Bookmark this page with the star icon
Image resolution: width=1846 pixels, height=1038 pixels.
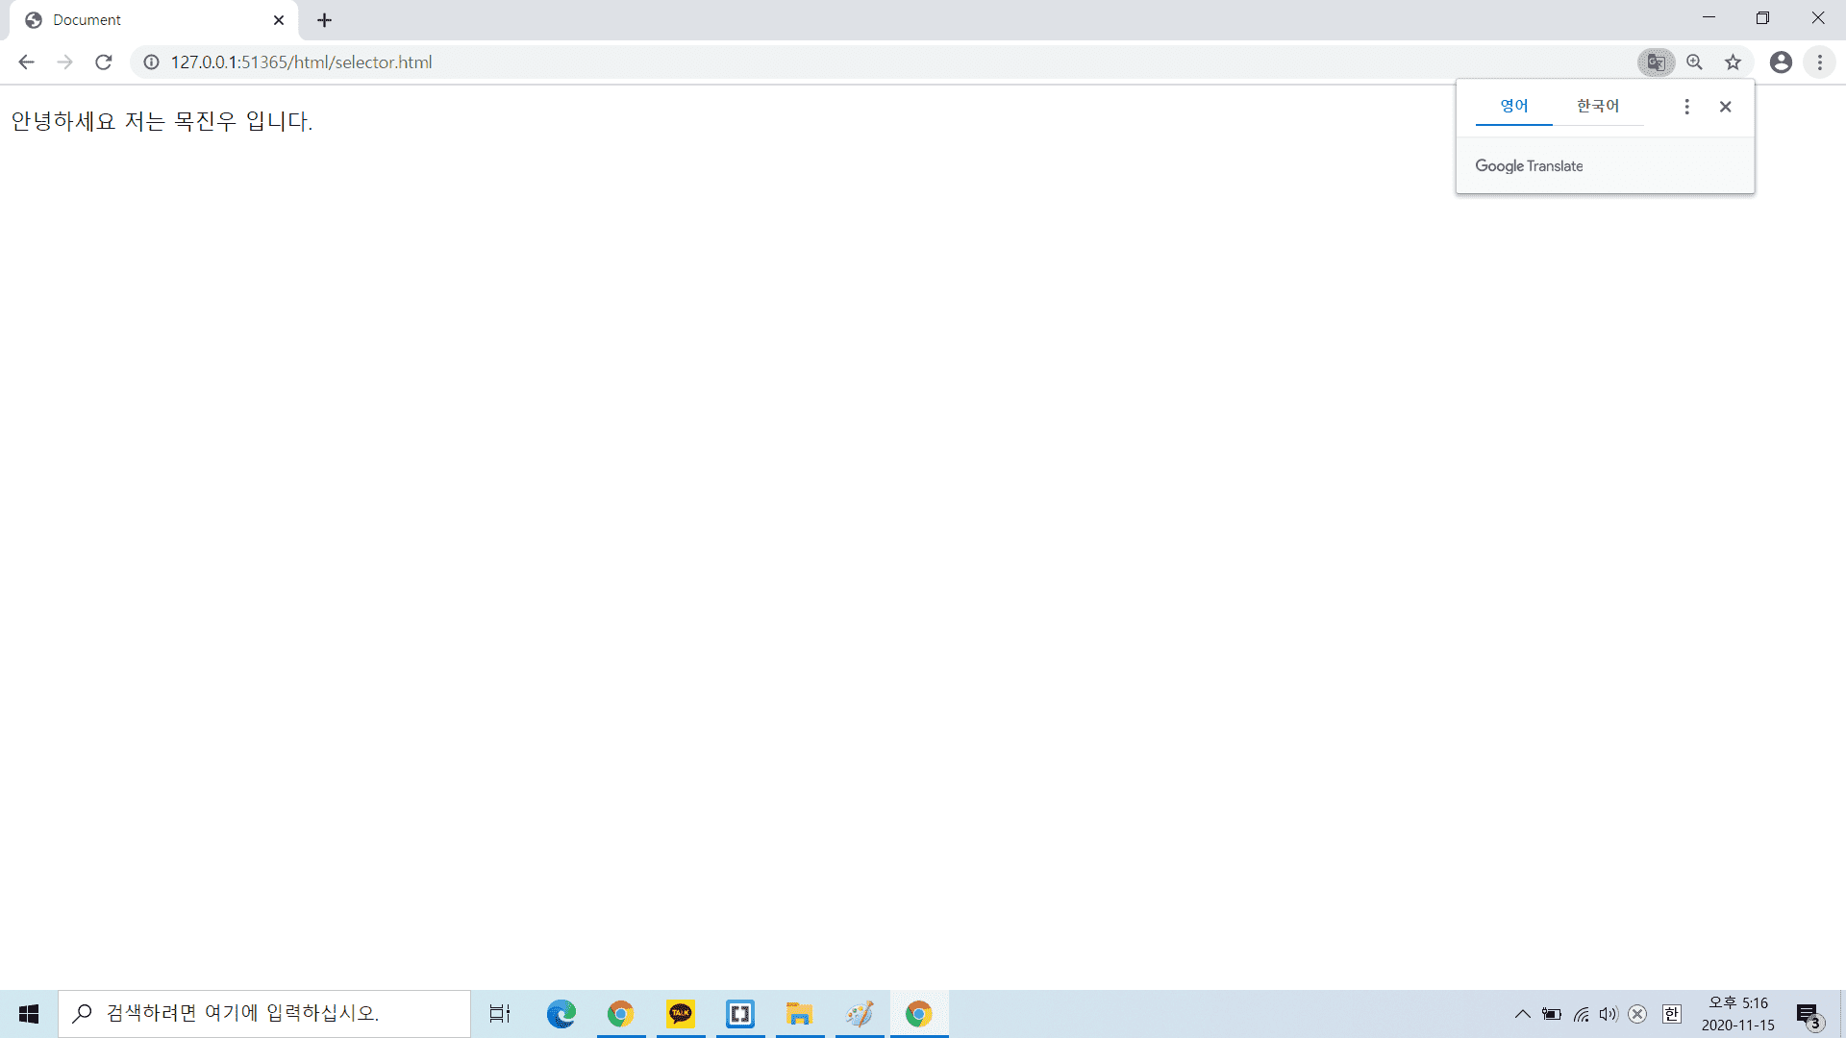[x=1733, y=62]
